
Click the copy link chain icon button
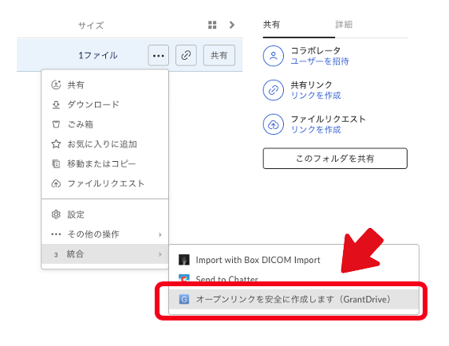tap(186, 55)
